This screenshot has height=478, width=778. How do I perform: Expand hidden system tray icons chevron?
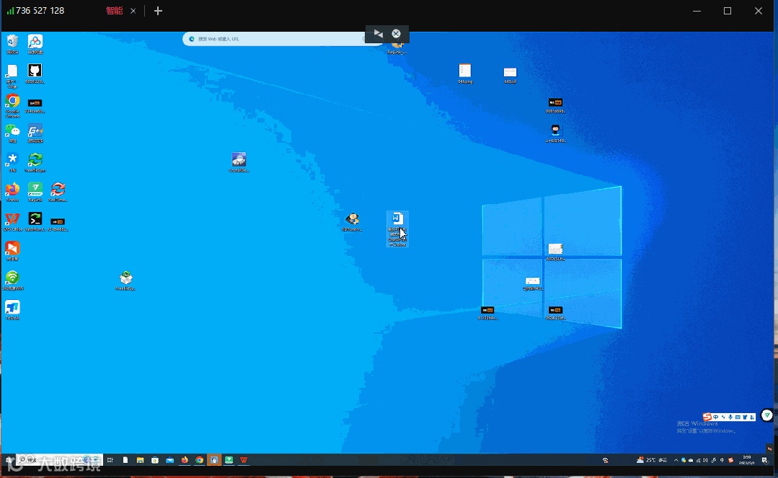tap(676, 460)
